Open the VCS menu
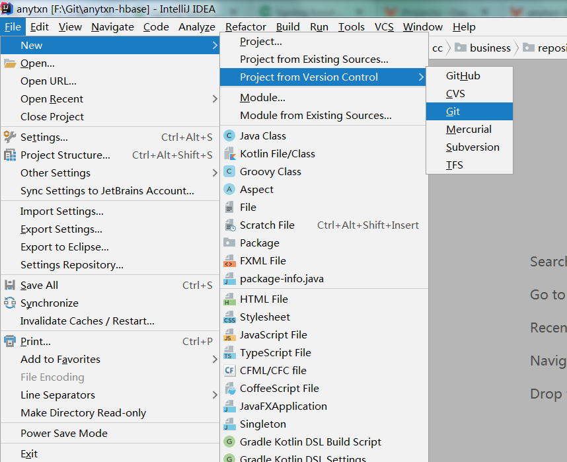567x462 pixels. click(x=384, y=27)
